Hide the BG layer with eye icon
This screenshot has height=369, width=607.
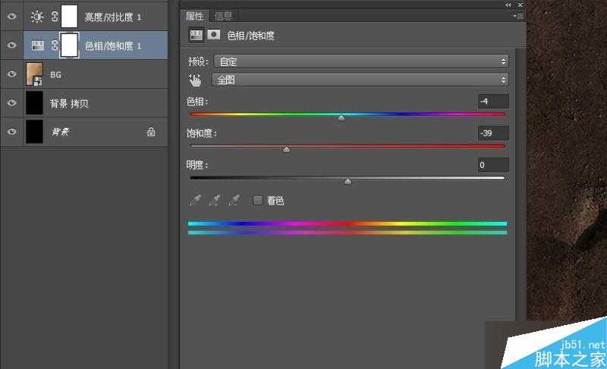[x=11, y=74]
